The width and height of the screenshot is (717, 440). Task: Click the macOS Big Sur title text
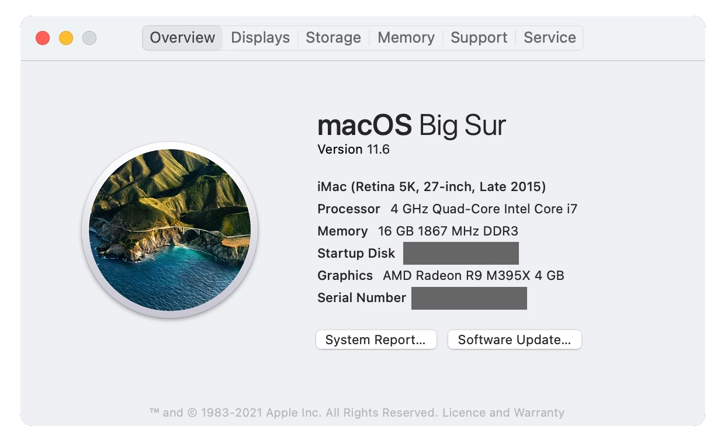click(x=411, y=125)
